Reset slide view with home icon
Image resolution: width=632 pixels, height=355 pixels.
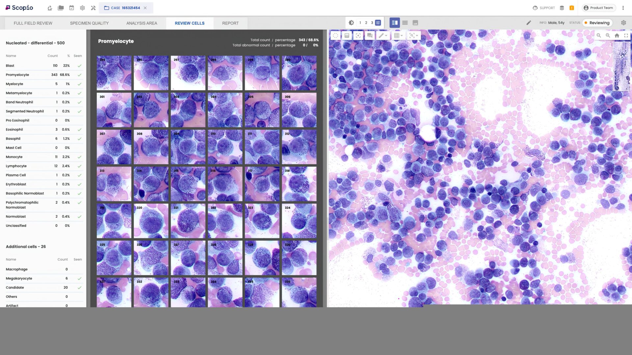point(617,36)
